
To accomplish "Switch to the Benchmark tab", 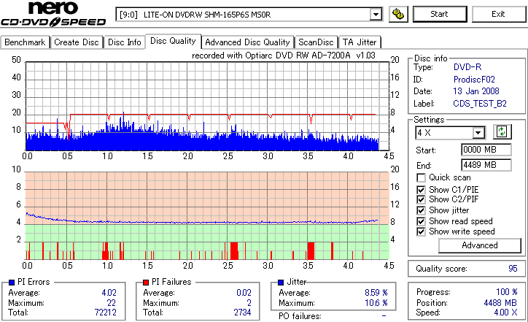I will [x=25, y=42].
